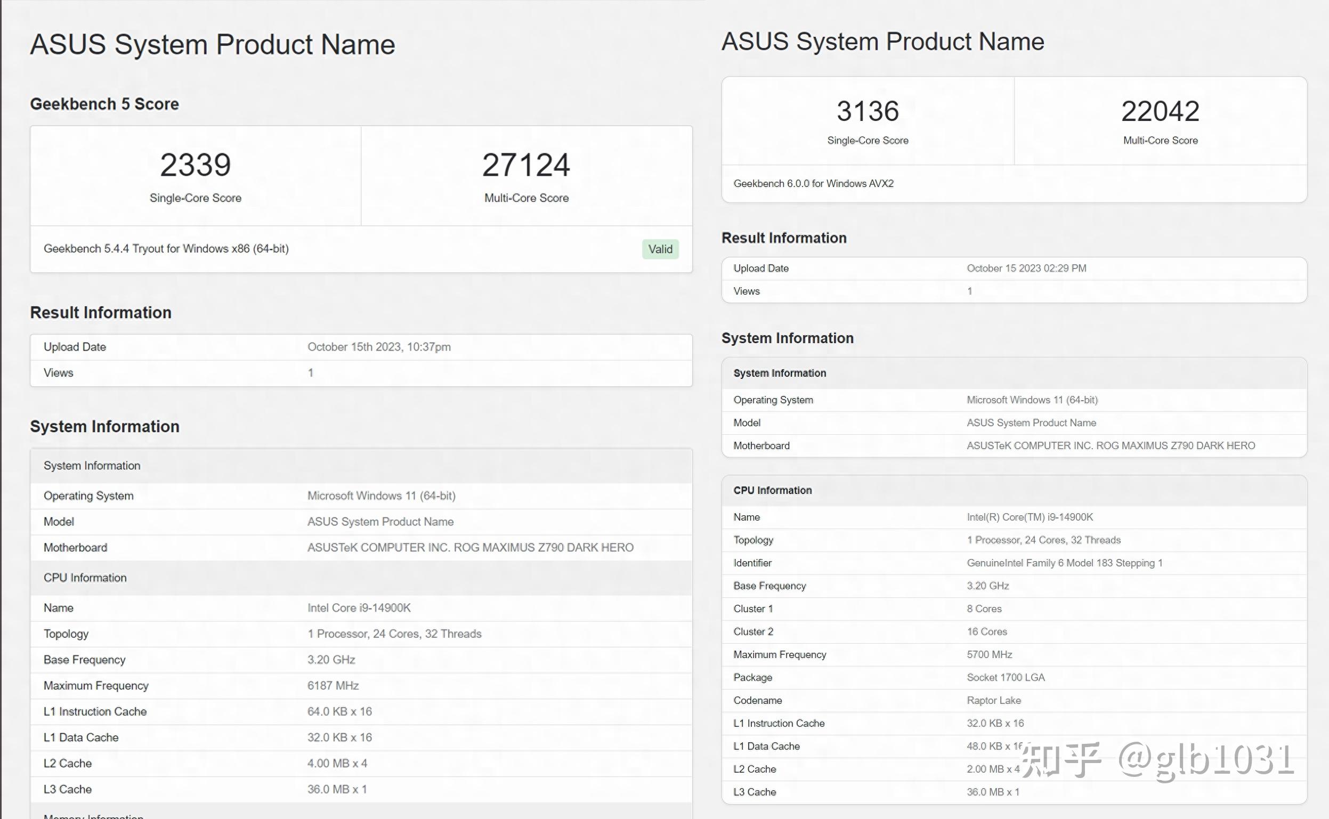
Task: Click Geekbench 5.4.4 Tryout version text
Action: pyautogui.click(x=166, y=249)
